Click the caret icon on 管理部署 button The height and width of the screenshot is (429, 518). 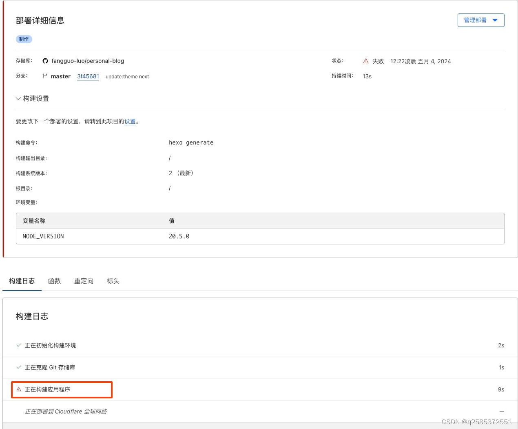point(496,20)
